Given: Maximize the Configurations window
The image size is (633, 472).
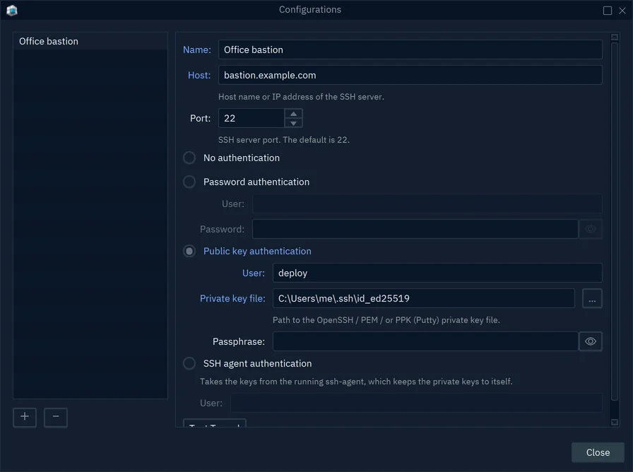Looking at the screenshot, I should point(608,11).
